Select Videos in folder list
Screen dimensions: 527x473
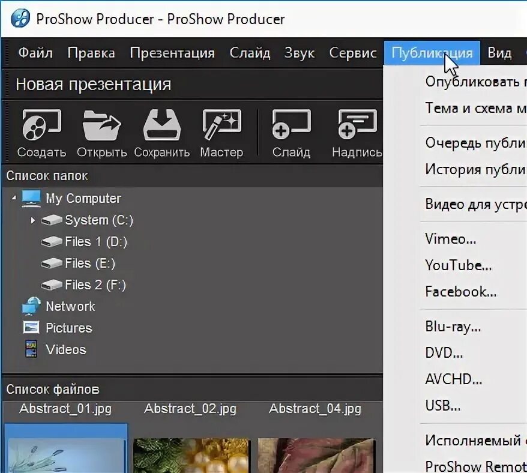point(66,349)
